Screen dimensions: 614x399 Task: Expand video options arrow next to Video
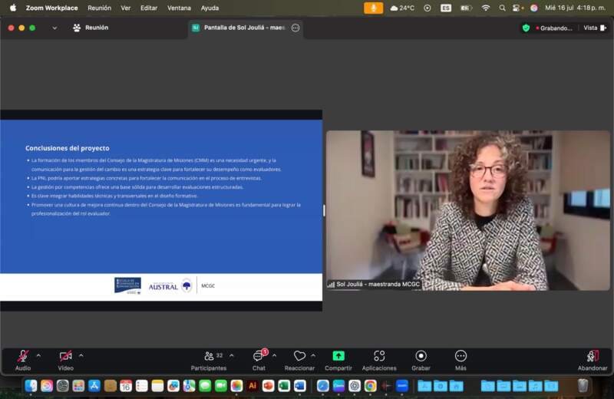[x=81, y=356]
